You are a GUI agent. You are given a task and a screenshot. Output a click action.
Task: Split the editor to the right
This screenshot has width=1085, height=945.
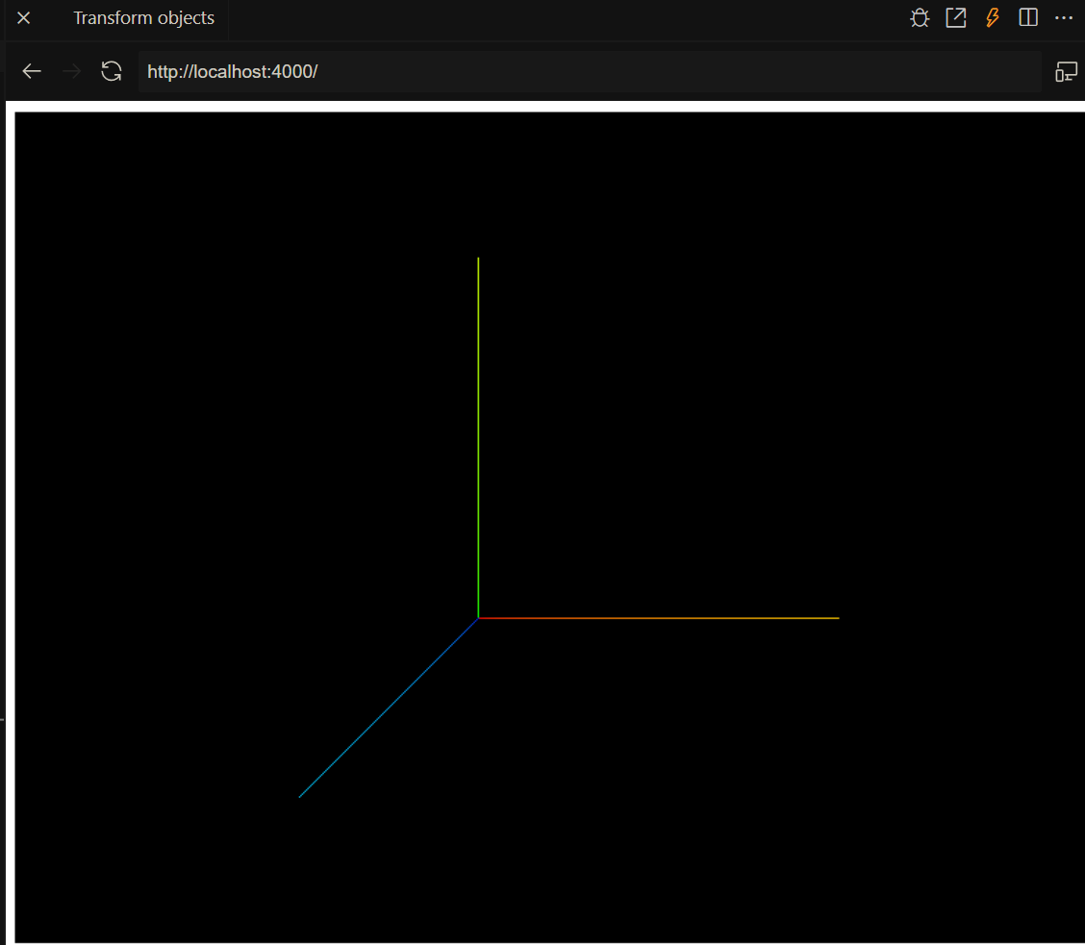click(x=1028, y=18)
